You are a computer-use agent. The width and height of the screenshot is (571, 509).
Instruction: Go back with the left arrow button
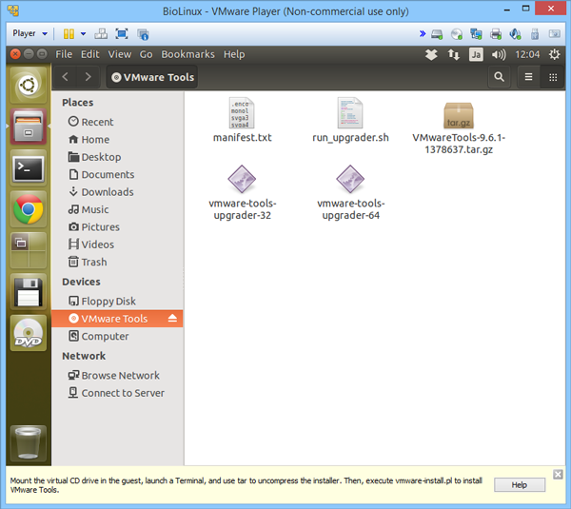coord(66,77)
